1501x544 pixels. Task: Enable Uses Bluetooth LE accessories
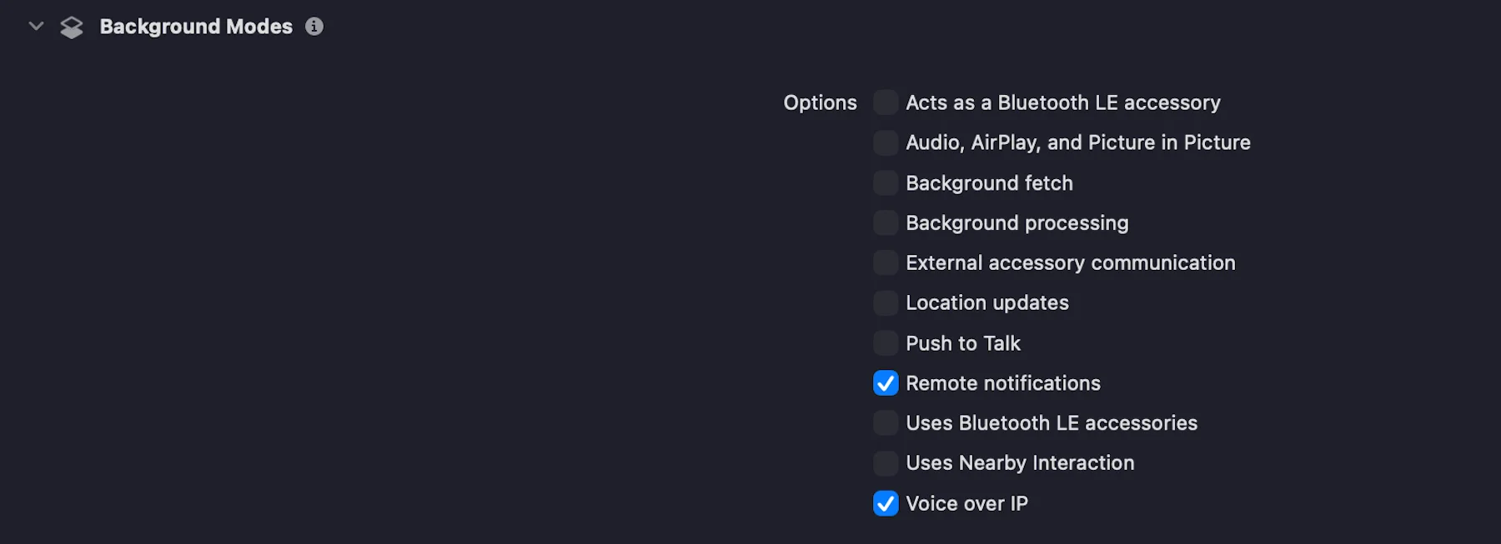click(x=886, y=423)
